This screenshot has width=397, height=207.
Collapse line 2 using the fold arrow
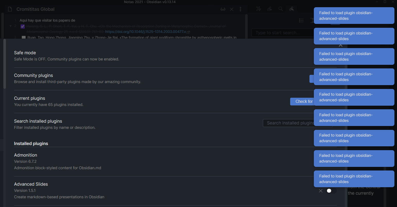pos(10,26)
